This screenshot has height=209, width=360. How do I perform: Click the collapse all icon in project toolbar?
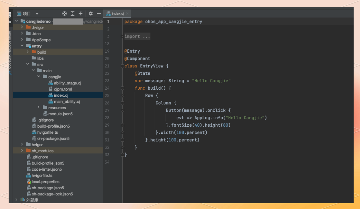click(80, 13)
